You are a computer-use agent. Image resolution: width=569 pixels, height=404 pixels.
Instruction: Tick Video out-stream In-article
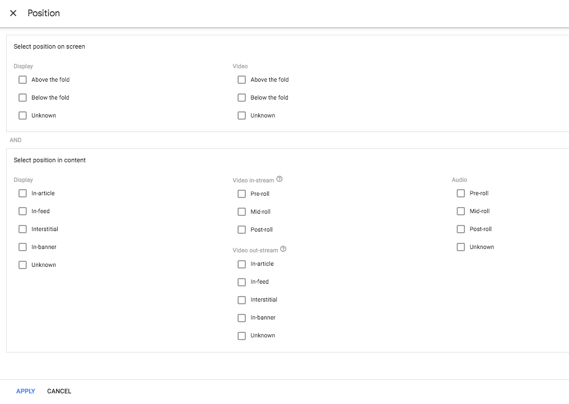click(242, 264)
